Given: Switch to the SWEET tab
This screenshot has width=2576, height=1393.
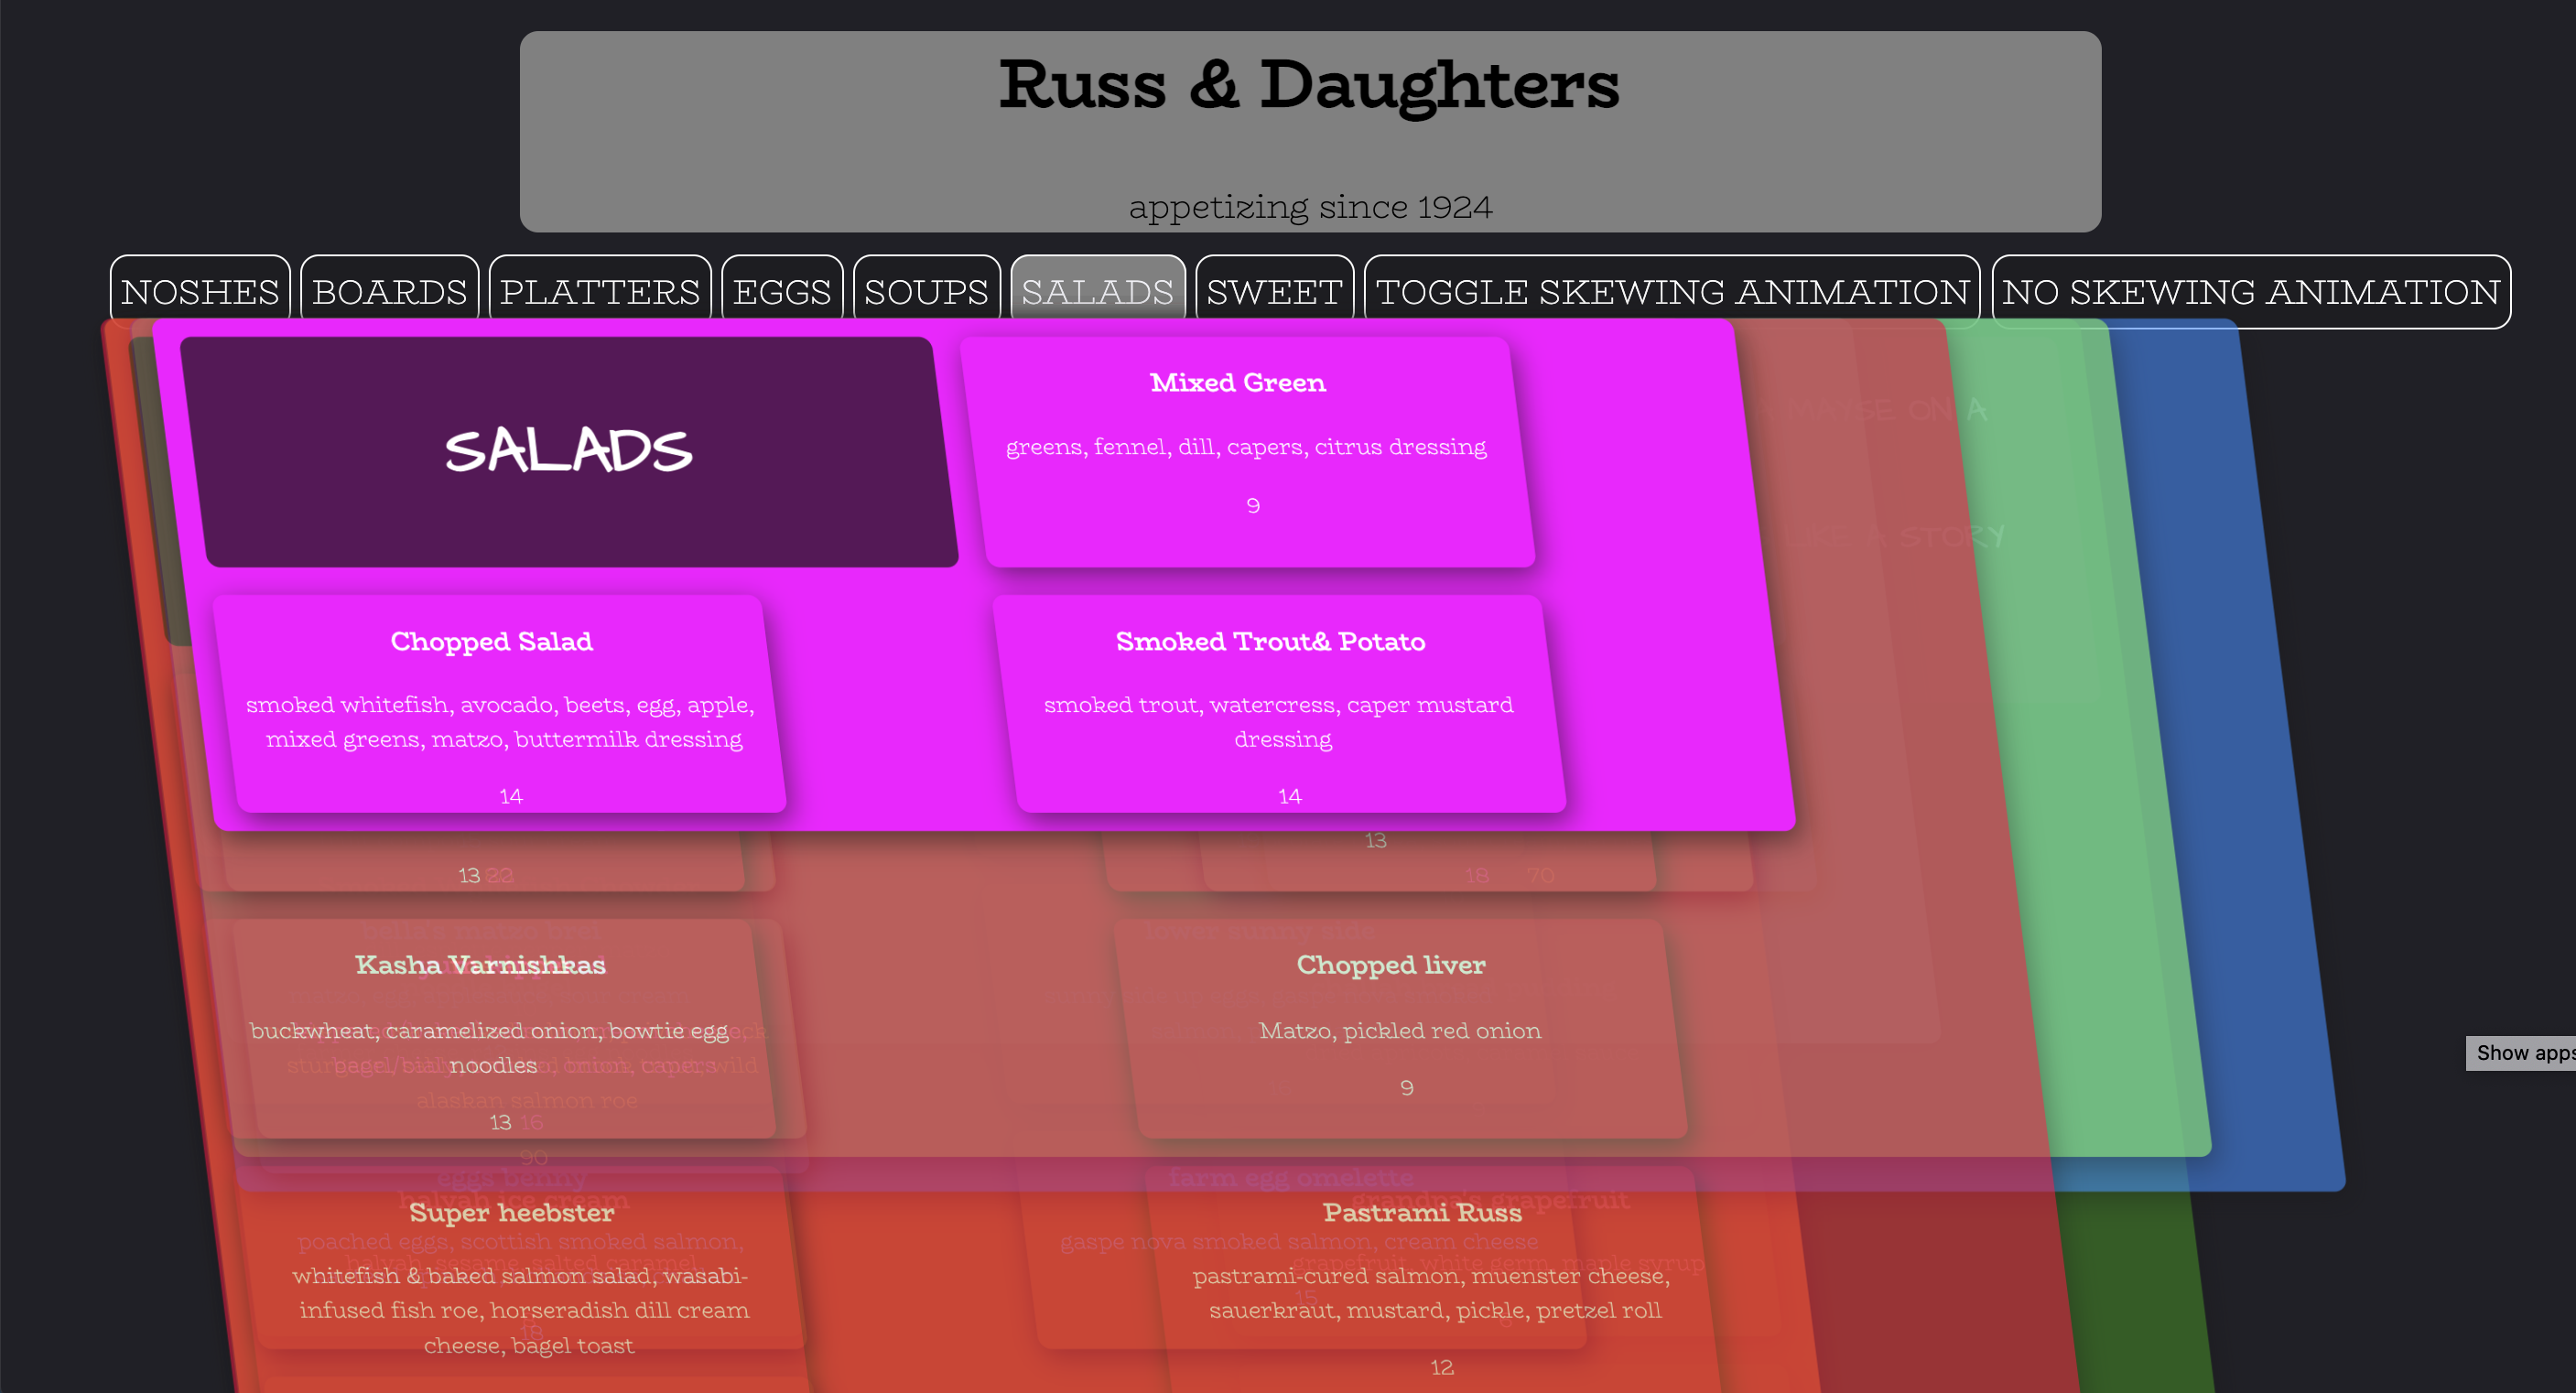Looking at the screenshot, I should (x=1274, y=291).
